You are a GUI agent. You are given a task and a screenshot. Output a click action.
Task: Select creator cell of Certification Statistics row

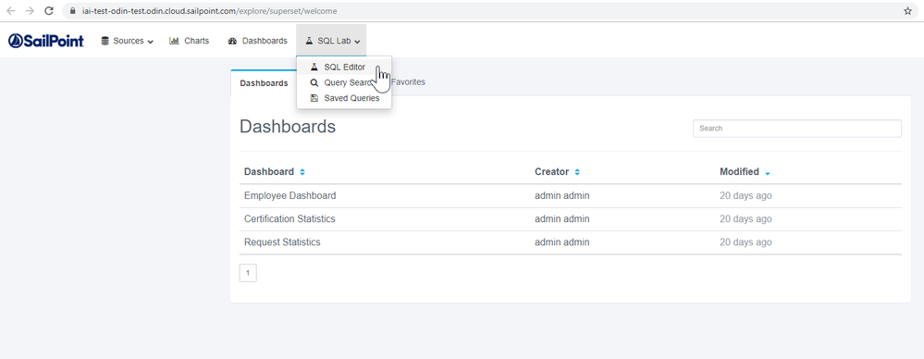[561, 218]
